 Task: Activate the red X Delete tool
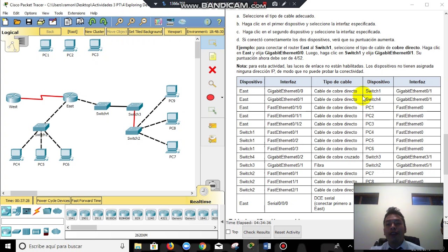click(x=212, y=70)
